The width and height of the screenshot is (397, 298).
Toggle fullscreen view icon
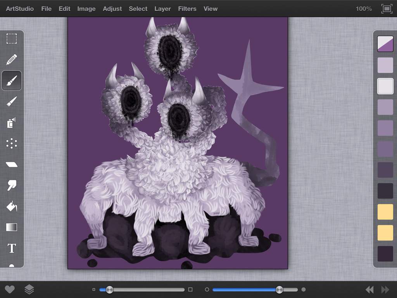(387, 9)
